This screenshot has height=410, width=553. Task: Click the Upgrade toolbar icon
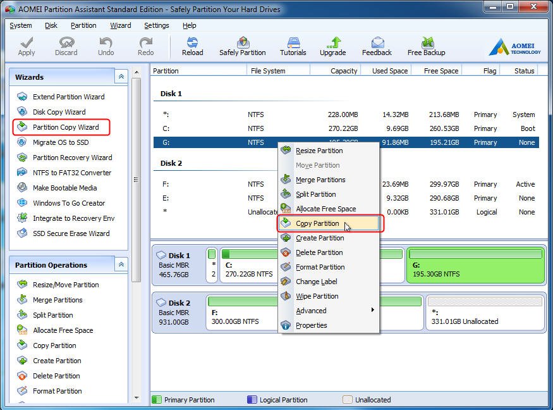coord(333,47)
